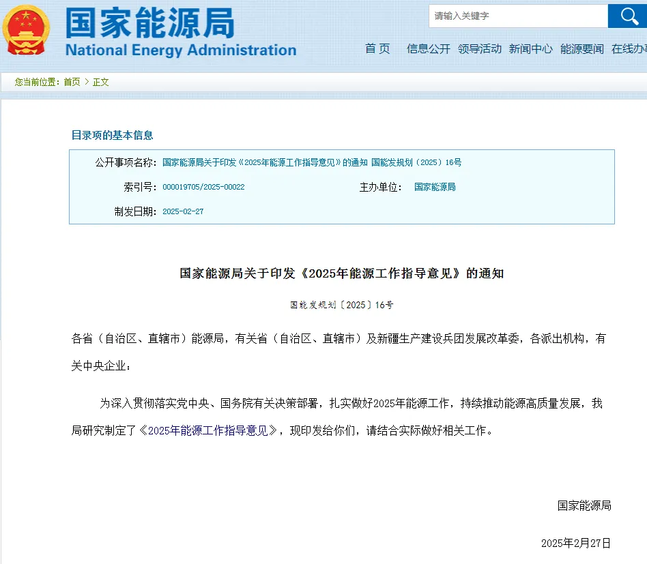
Task: Click the 首页 breadcrumb link
Action: (x=72, y=82)
